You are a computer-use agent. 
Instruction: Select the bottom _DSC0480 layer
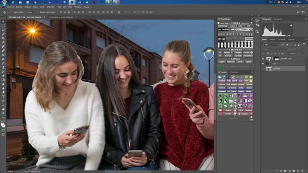[284, 68]
